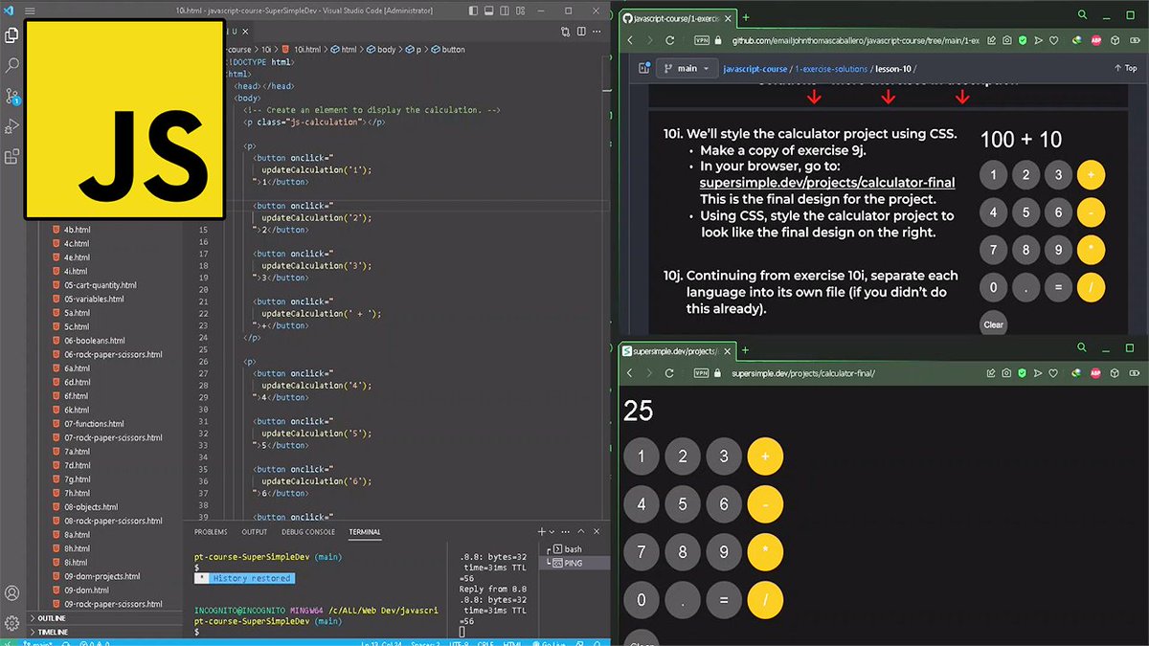Switch to the DEBUG CONSOLE tab
Screen dimensions: 1149x646
[308, 532]
